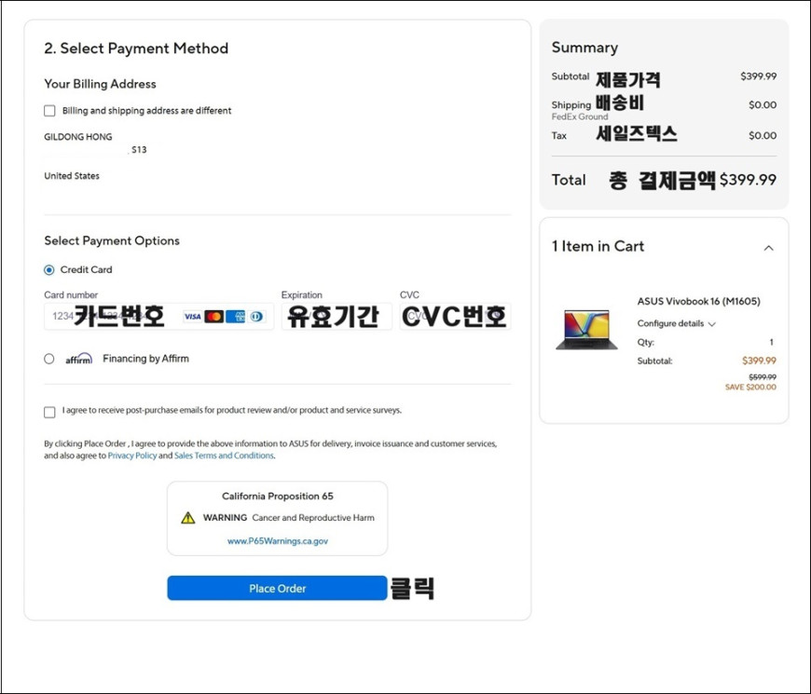The image size is (811, 694).
Task: Click the United States country text
Action: pyautogui.click(x=72, y=176)
